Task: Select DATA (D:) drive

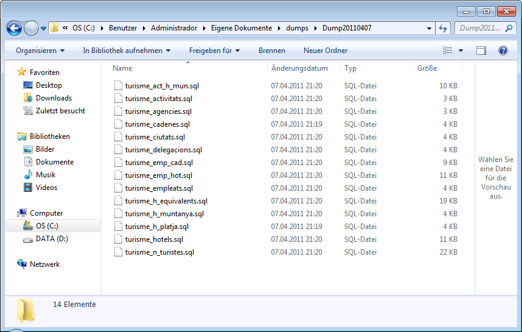Action: [x=52, y=239]
